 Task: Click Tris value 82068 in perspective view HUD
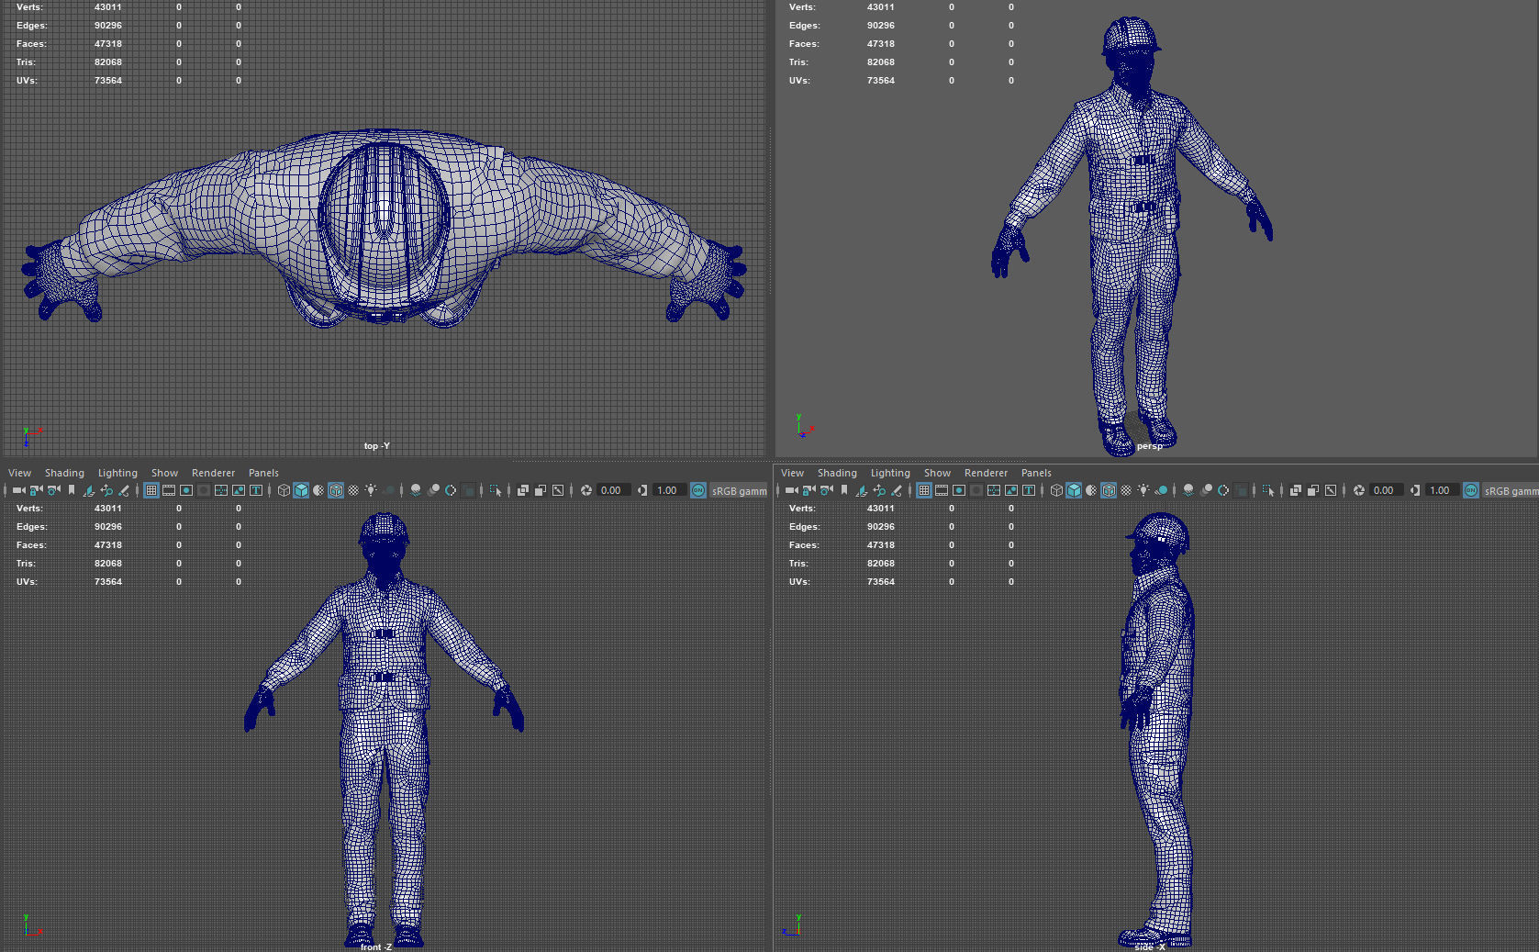click(x=881, y=62)
